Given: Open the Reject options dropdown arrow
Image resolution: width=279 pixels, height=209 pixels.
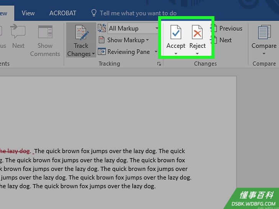Looking at the screenshot, I should pyautogui.click(x=197, y=54).
